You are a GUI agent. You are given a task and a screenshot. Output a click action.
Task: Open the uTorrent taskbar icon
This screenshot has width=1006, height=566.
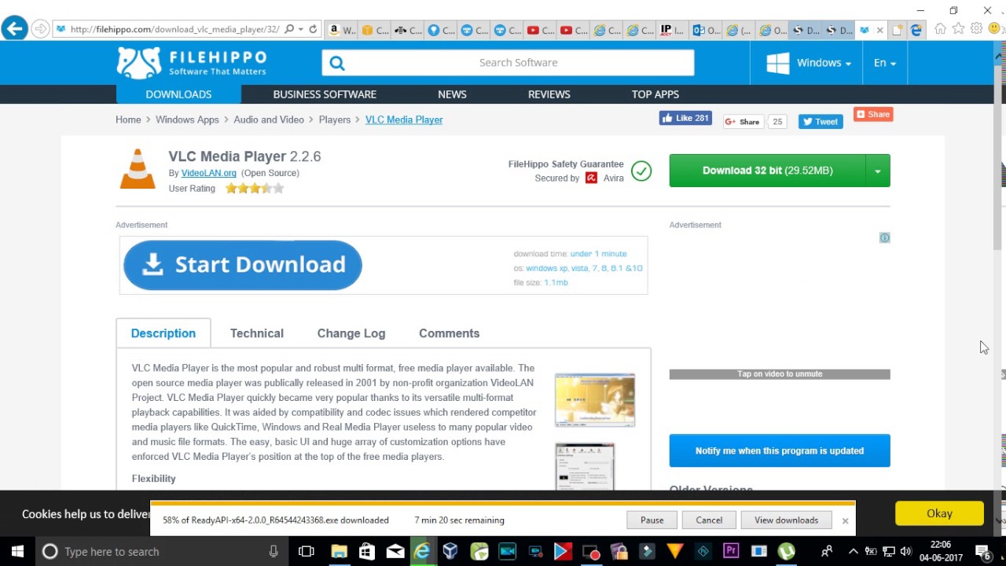pos(786,551)
